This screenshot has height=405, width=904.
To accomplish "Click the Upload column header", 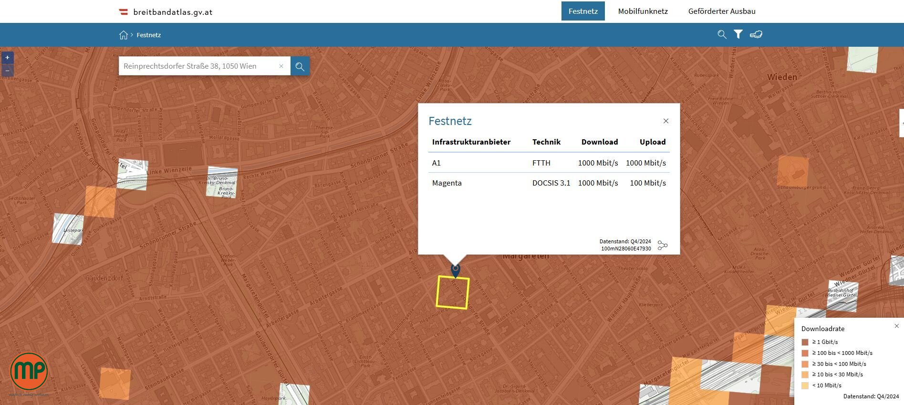I will (653, 142).
